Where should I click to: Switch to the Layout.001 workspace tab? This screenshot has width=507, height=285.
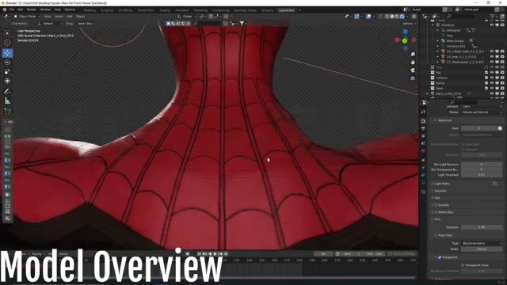tap(287, 10)
